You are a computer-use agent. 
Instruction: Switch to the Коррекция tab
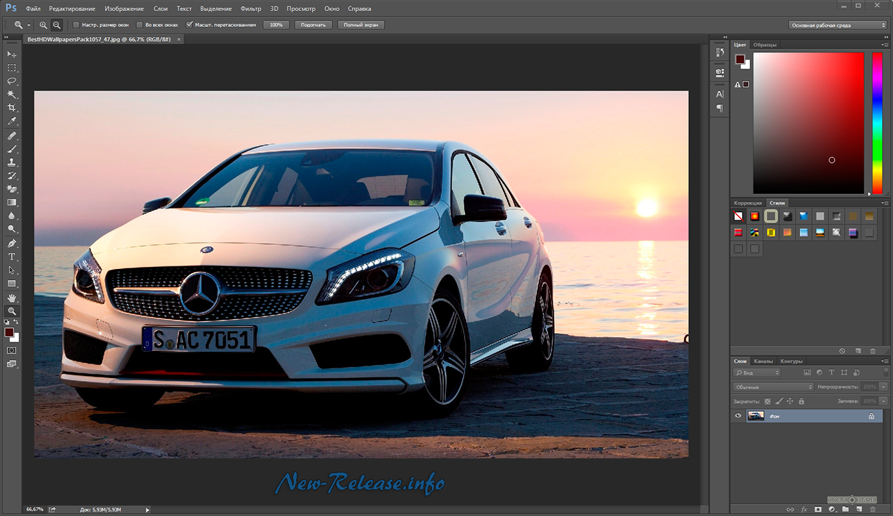[747, 203]
